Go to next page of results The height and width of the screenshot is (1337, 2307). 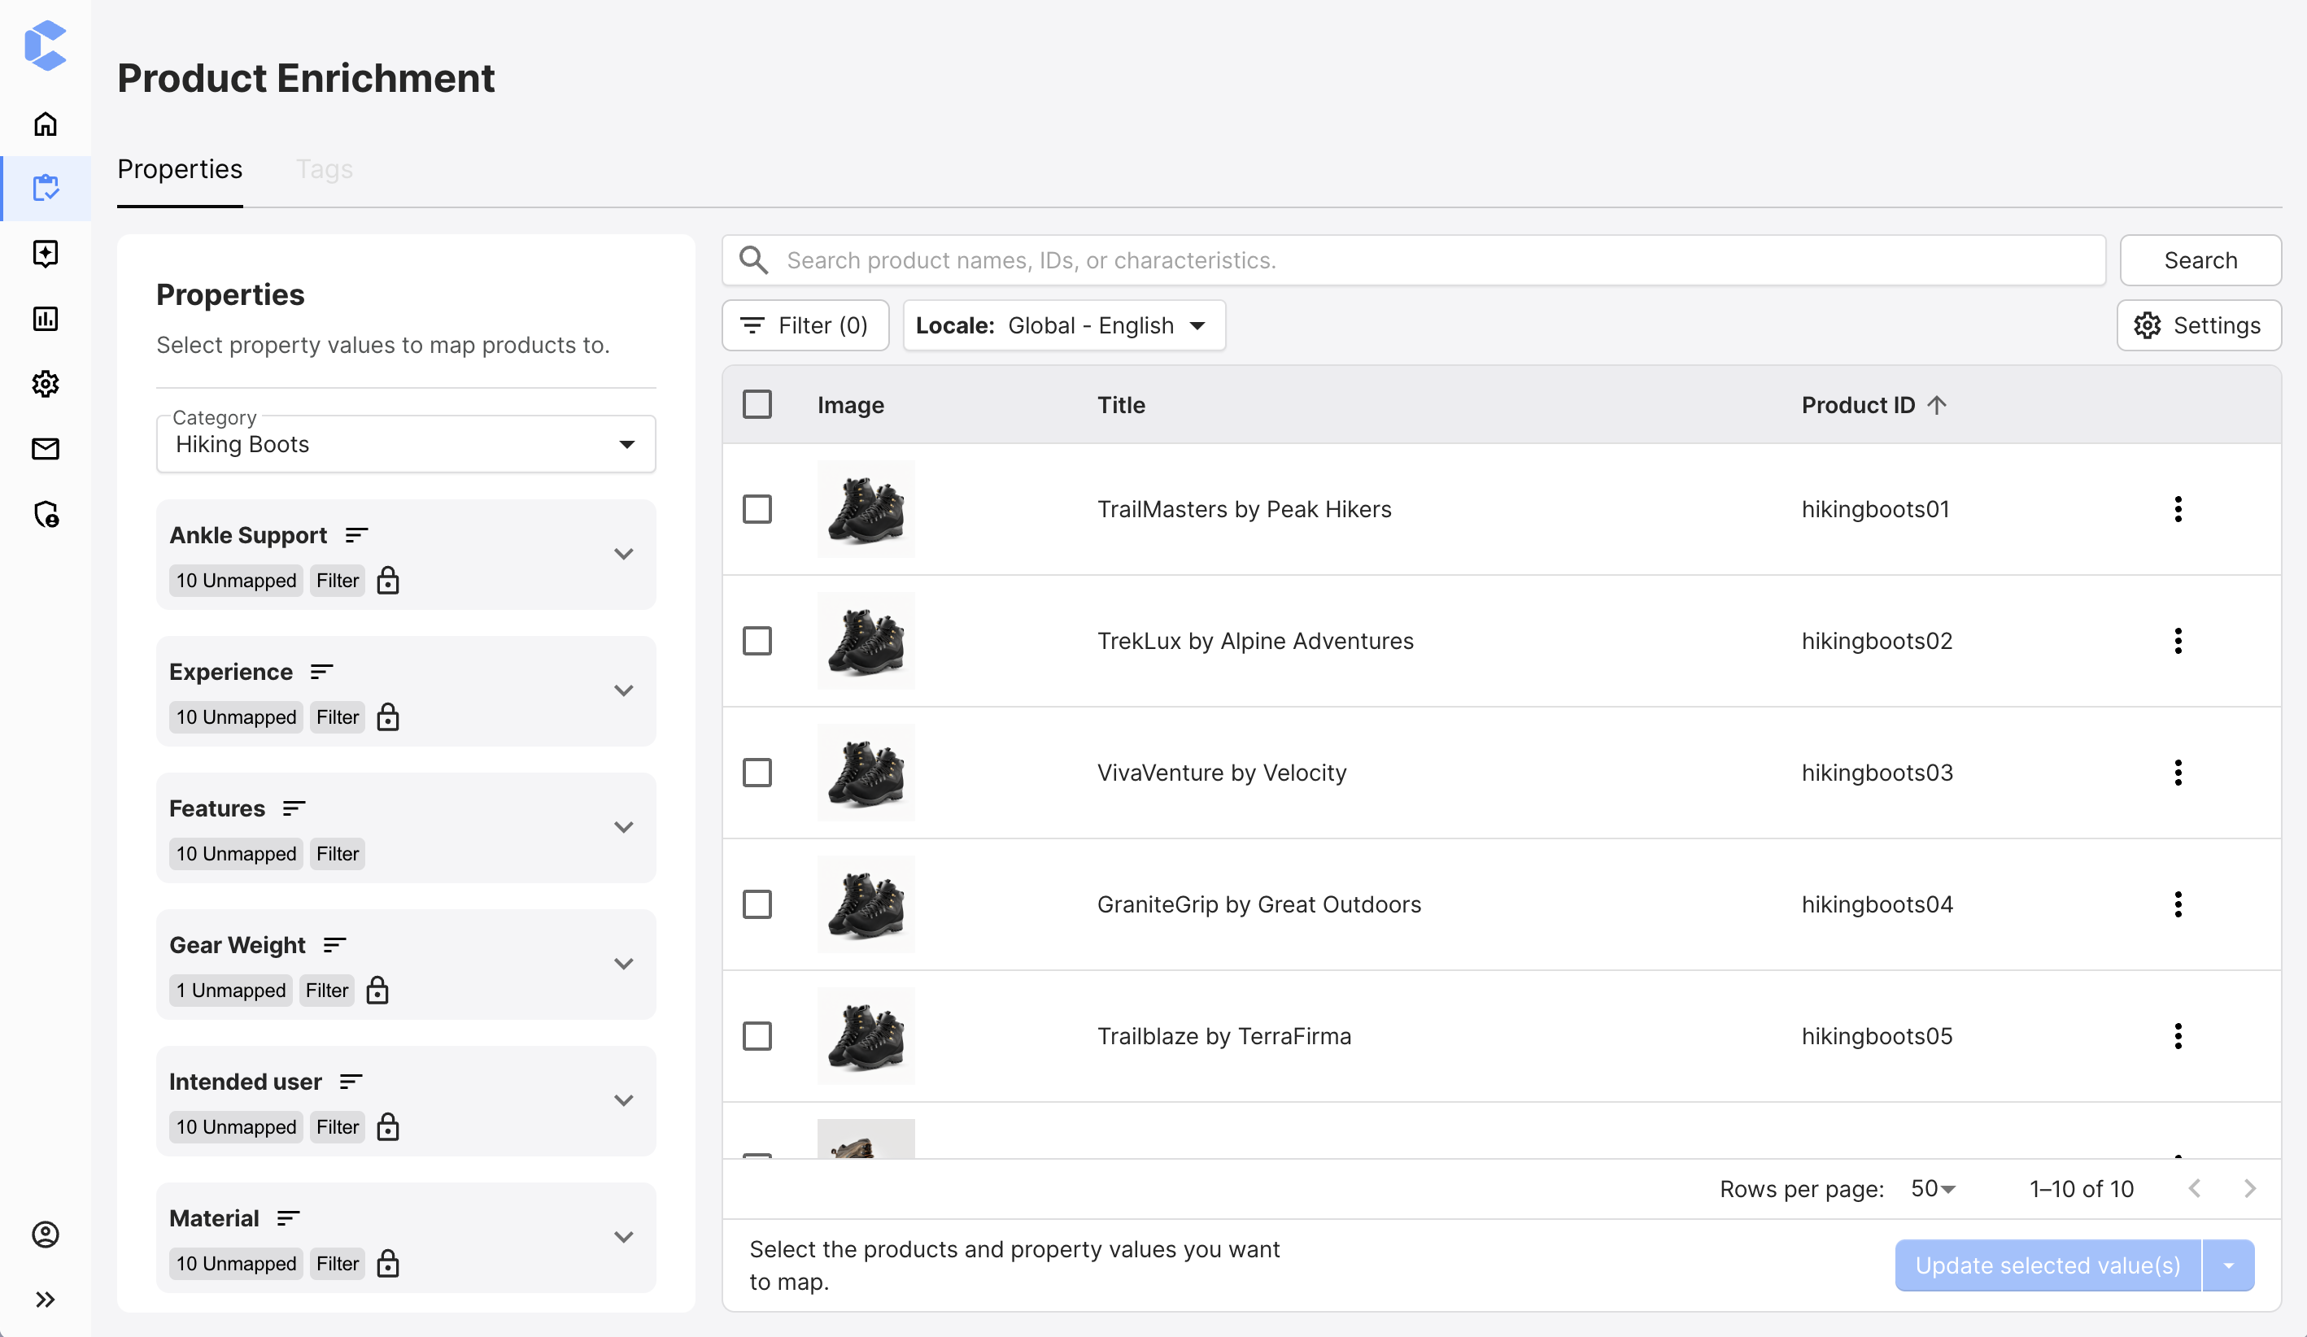pos(2249,1189)
